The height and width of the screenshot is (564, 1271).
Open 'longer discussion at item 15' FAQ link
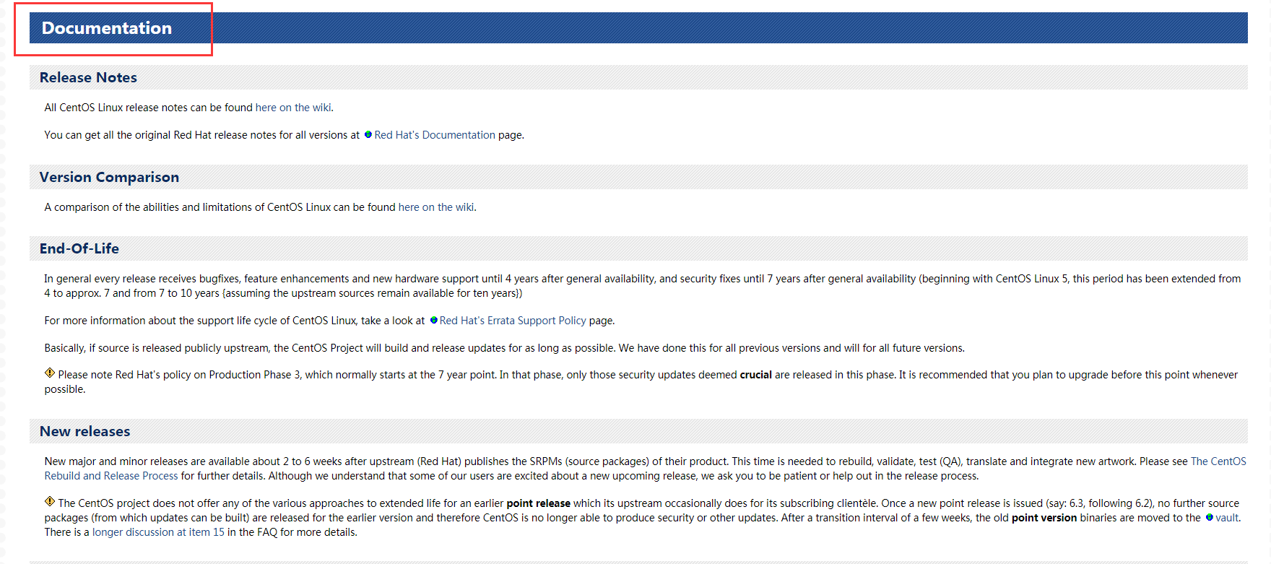(158, 532)
